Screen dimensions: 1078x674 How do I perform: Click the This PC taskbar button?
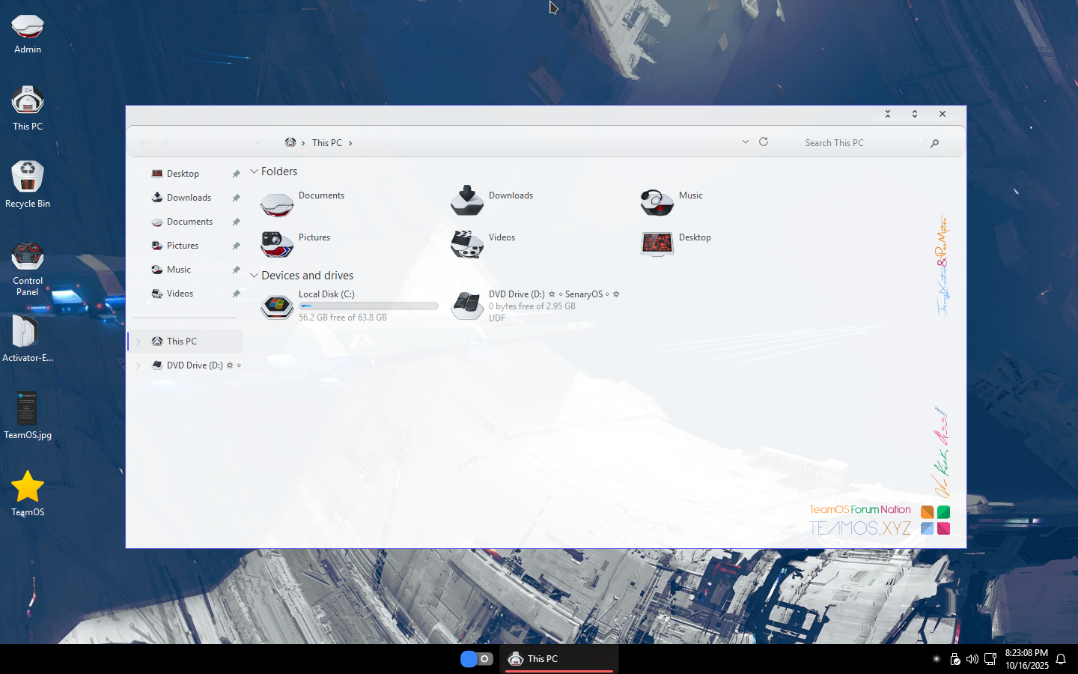click(x=558, y=659)
